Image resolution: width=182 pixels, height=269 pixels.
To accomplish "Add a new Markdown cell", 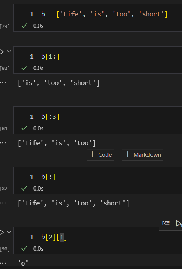I will [142, 155].
